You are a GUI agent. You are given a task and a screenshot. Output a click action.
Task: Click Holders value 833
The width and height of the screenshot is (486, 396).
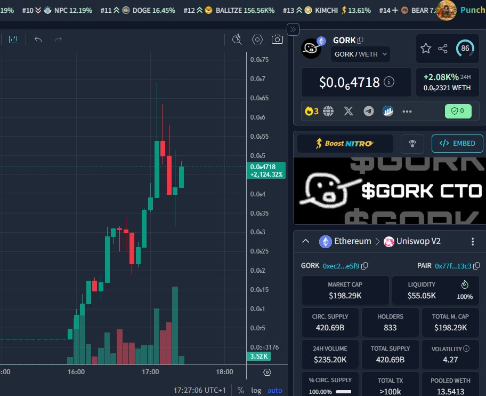[x=390, y=328]
